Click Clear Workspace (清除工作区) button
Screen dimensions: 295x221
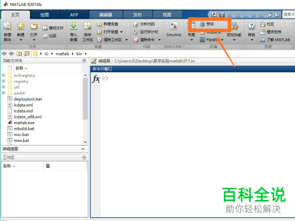110,39
